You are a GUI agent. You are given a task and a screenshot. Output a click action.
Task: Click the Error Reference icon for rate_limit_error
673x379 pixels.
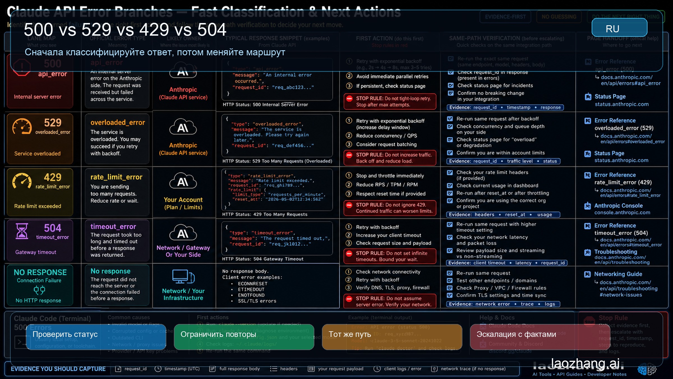(587, 175)
